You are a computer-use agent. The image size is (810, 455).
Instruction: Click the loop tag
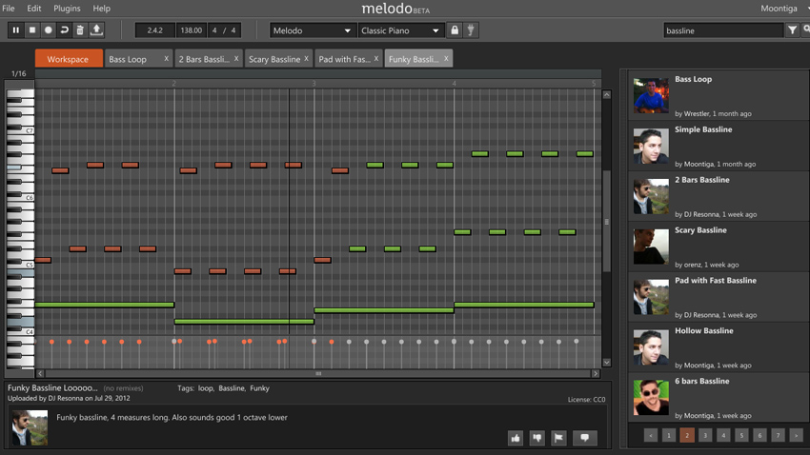205,388
